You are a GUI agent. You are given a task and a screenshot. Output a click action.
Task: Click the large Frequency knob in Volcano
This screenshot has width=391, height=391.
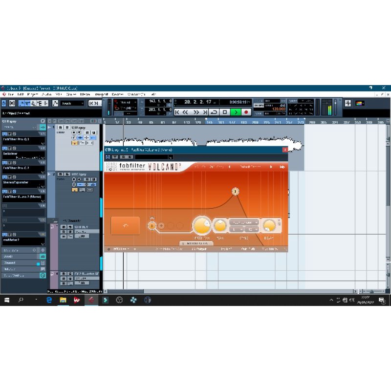click(x=201, y=225)
